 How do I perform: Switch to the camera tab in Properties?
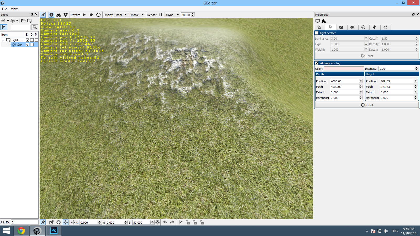(x=341, y=27)
